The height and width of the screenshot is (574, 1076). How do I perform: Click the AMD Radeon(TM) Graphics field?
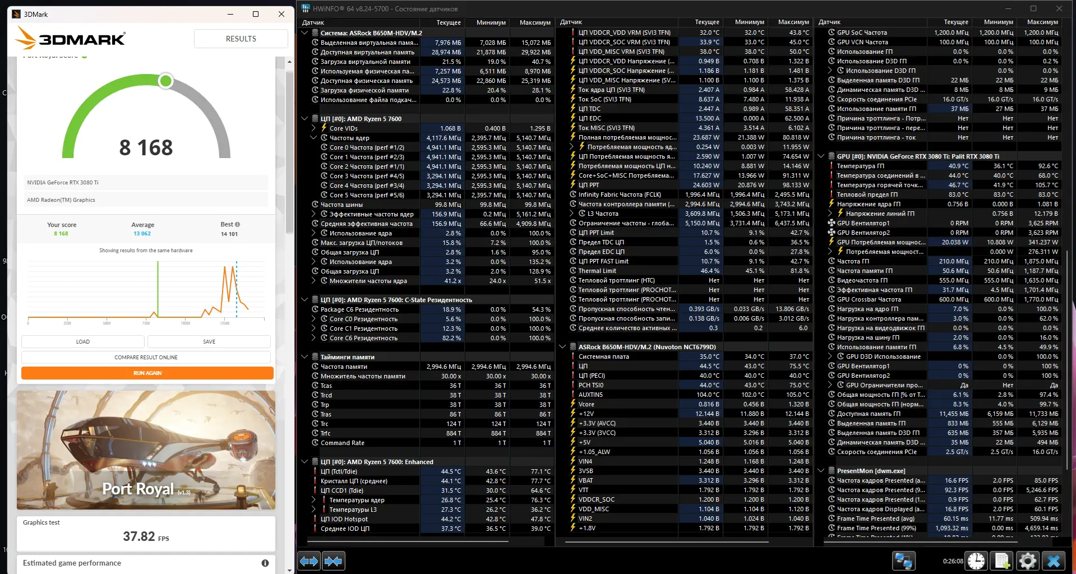(x=146, y=200)
